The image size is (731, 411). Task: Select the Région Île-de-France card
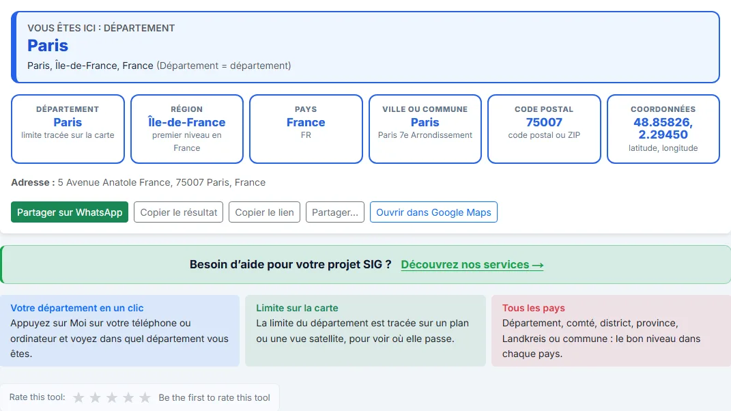[187, 129]
